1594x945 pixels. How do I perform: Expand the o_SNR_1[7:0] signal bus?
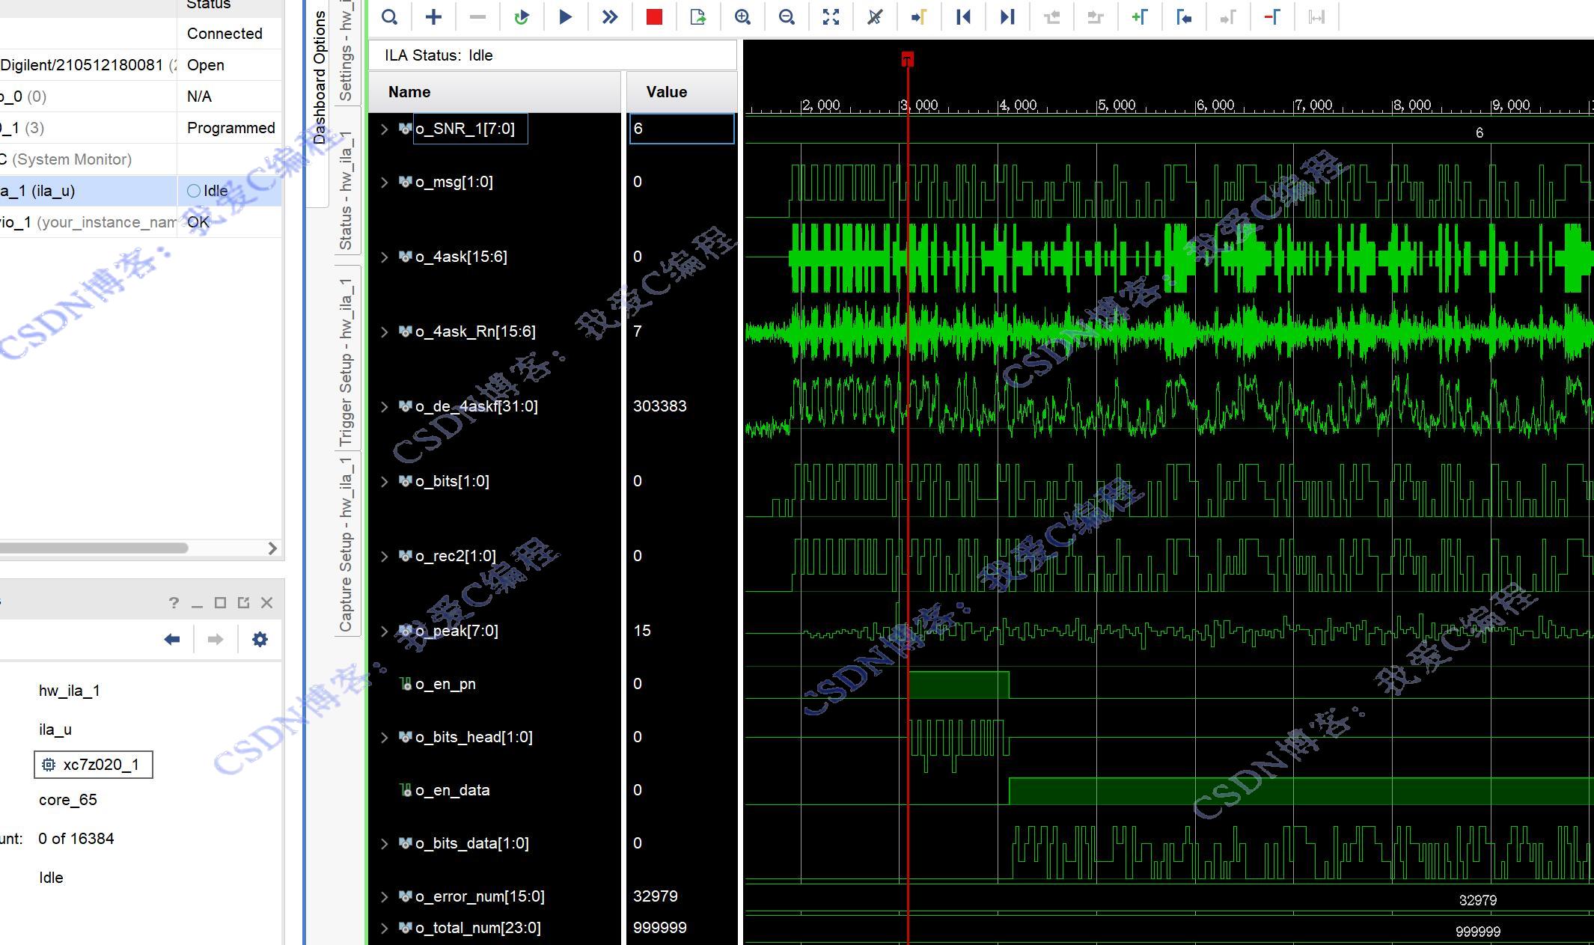point(385,129)
